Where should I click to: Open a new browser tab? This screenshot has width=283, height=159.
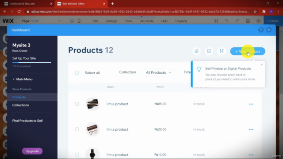click(112, 4)
